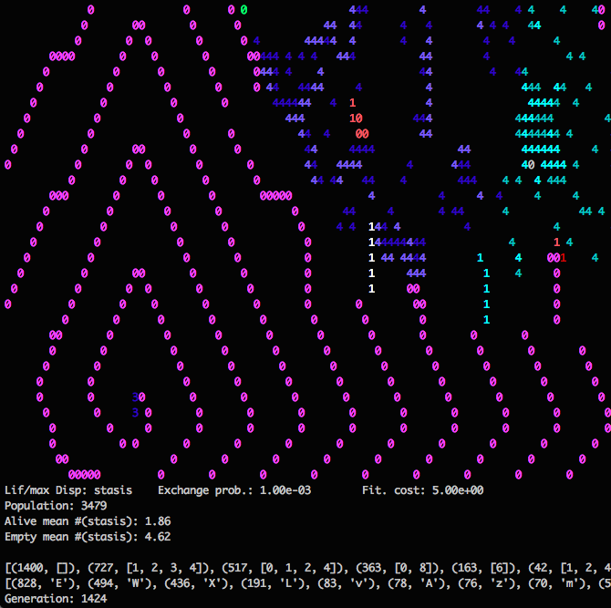Image resolution: width=611 pixels, height=608 pixels.
Task: Click the blue-and-magenta "30" cell pair
Action: pos(139,397)
